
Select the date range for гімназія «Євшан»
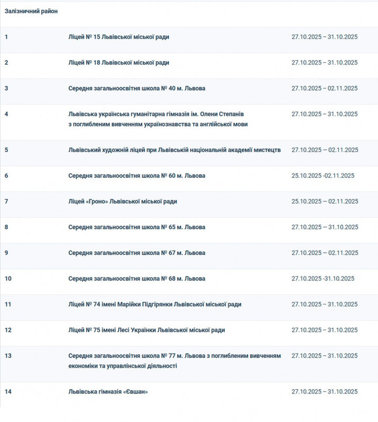pos(325,392)
